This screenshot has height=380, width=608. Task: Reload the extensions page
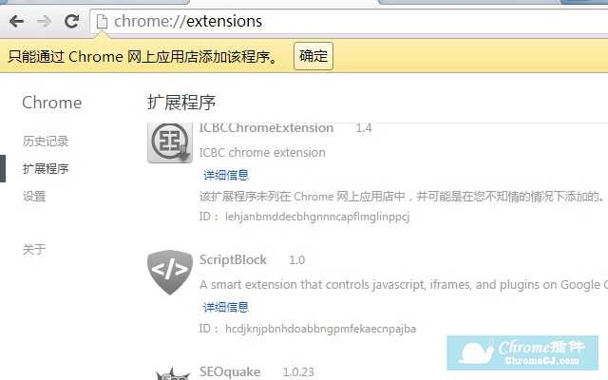[72, 21]
